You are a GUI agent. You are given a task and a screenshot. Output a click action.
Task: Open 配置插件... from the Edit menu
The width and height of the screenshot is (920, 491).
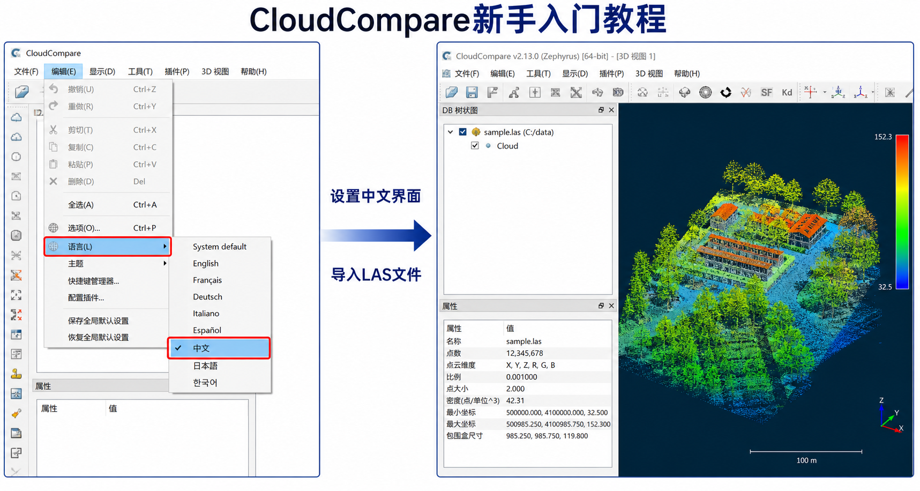(x=86, y=297)
